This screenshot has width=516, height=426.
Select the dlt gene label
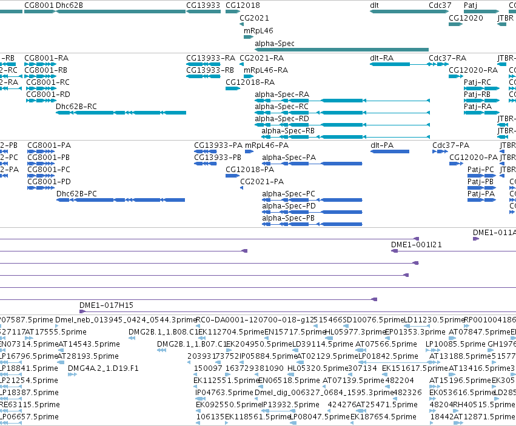tap(374, 5)
